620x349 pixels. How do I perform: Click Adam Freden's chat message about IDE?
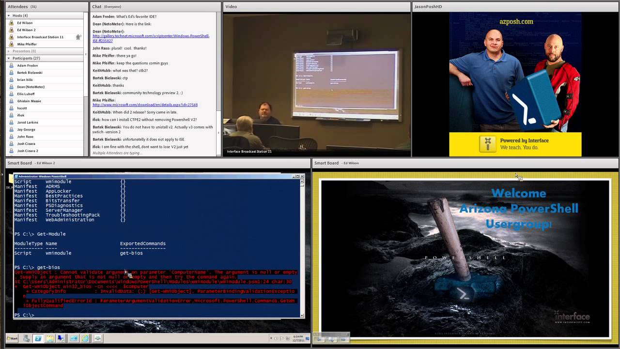[x=124, y=16]
